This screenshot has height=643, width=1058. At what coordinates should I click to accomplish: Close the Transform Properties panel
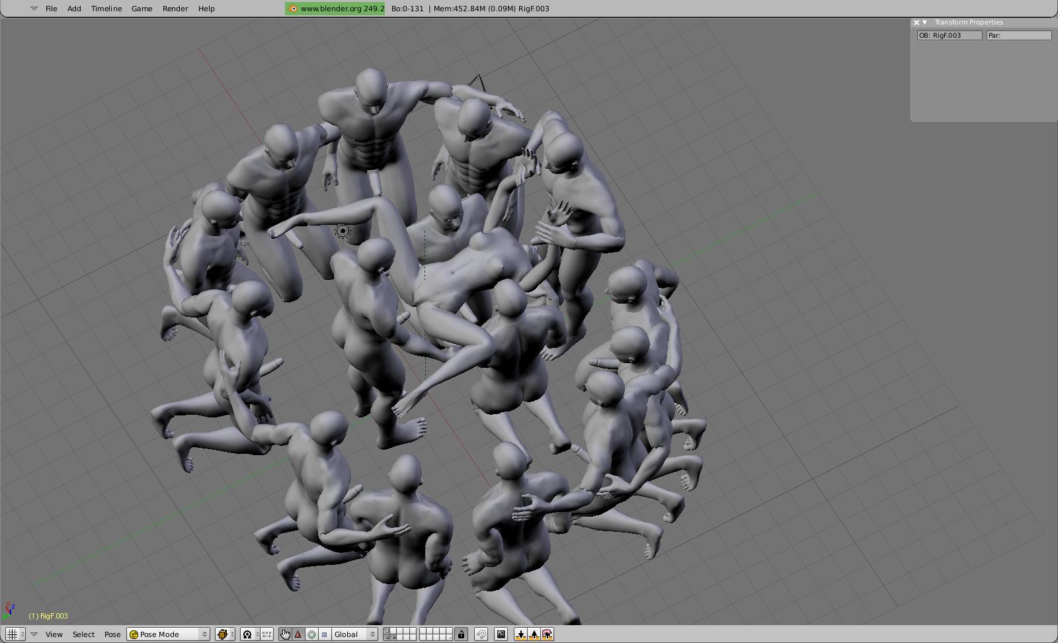[916, 22]
